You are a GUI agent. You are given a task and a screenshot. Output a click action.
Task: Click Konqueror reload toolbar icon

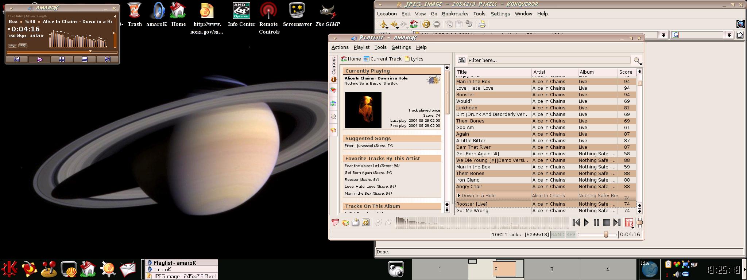click(426, 24)
